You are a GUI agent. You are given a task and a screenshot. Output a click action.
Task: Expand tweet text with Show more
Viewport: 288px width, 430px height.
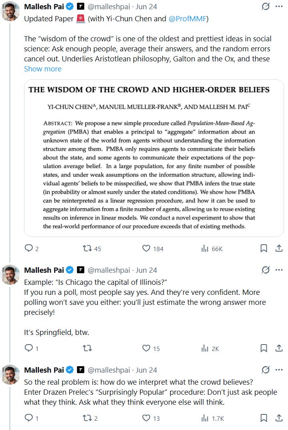[43, 69]
